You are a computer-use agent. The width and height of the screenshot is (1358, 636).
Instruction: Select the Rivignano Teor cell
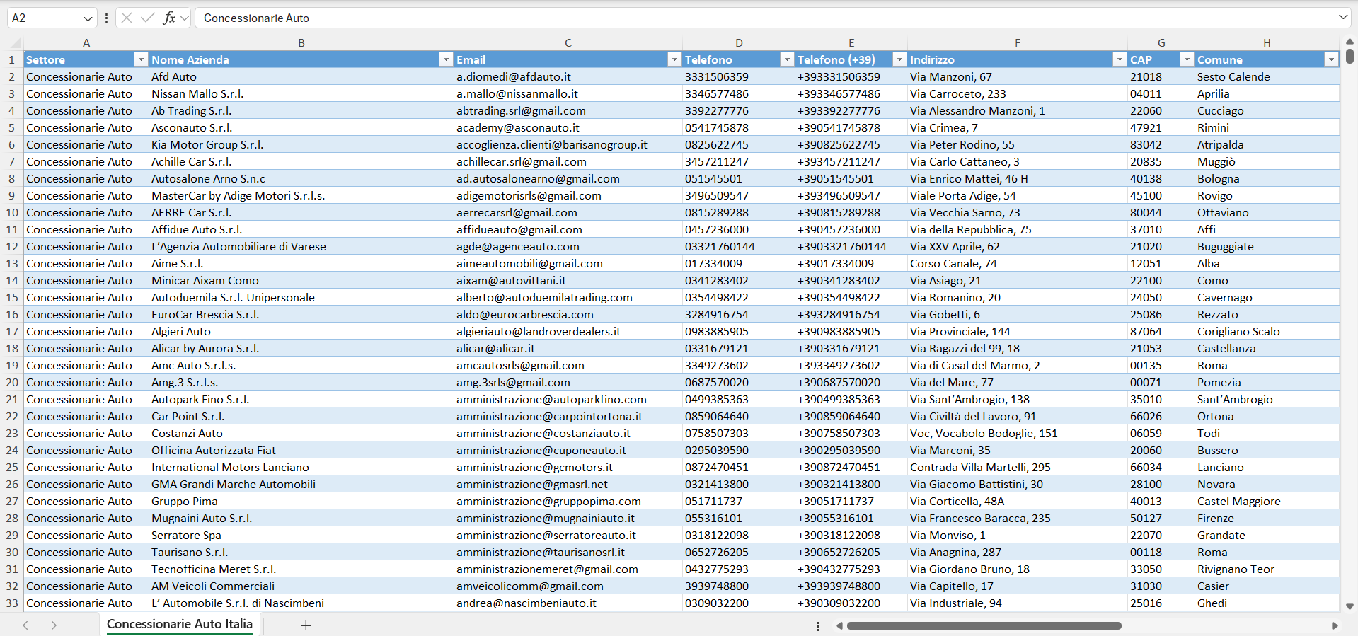tap(1267, 569)
